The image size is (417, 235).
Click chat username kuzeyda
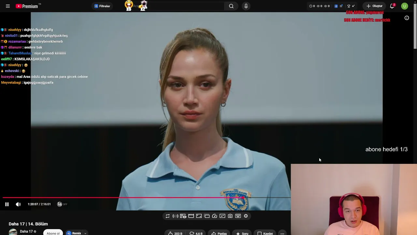[x=7, y=77]
